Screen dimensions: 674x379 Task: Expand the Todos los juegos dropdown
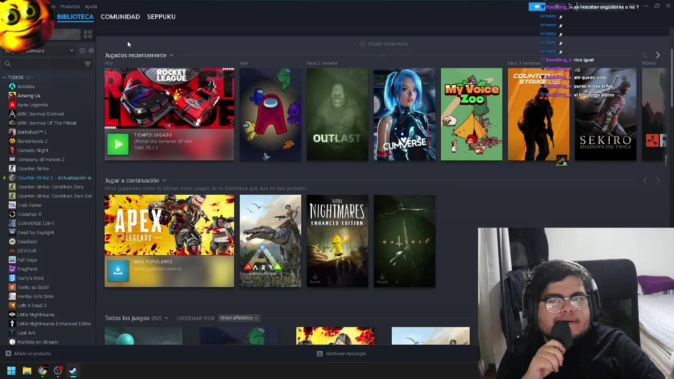166,318
